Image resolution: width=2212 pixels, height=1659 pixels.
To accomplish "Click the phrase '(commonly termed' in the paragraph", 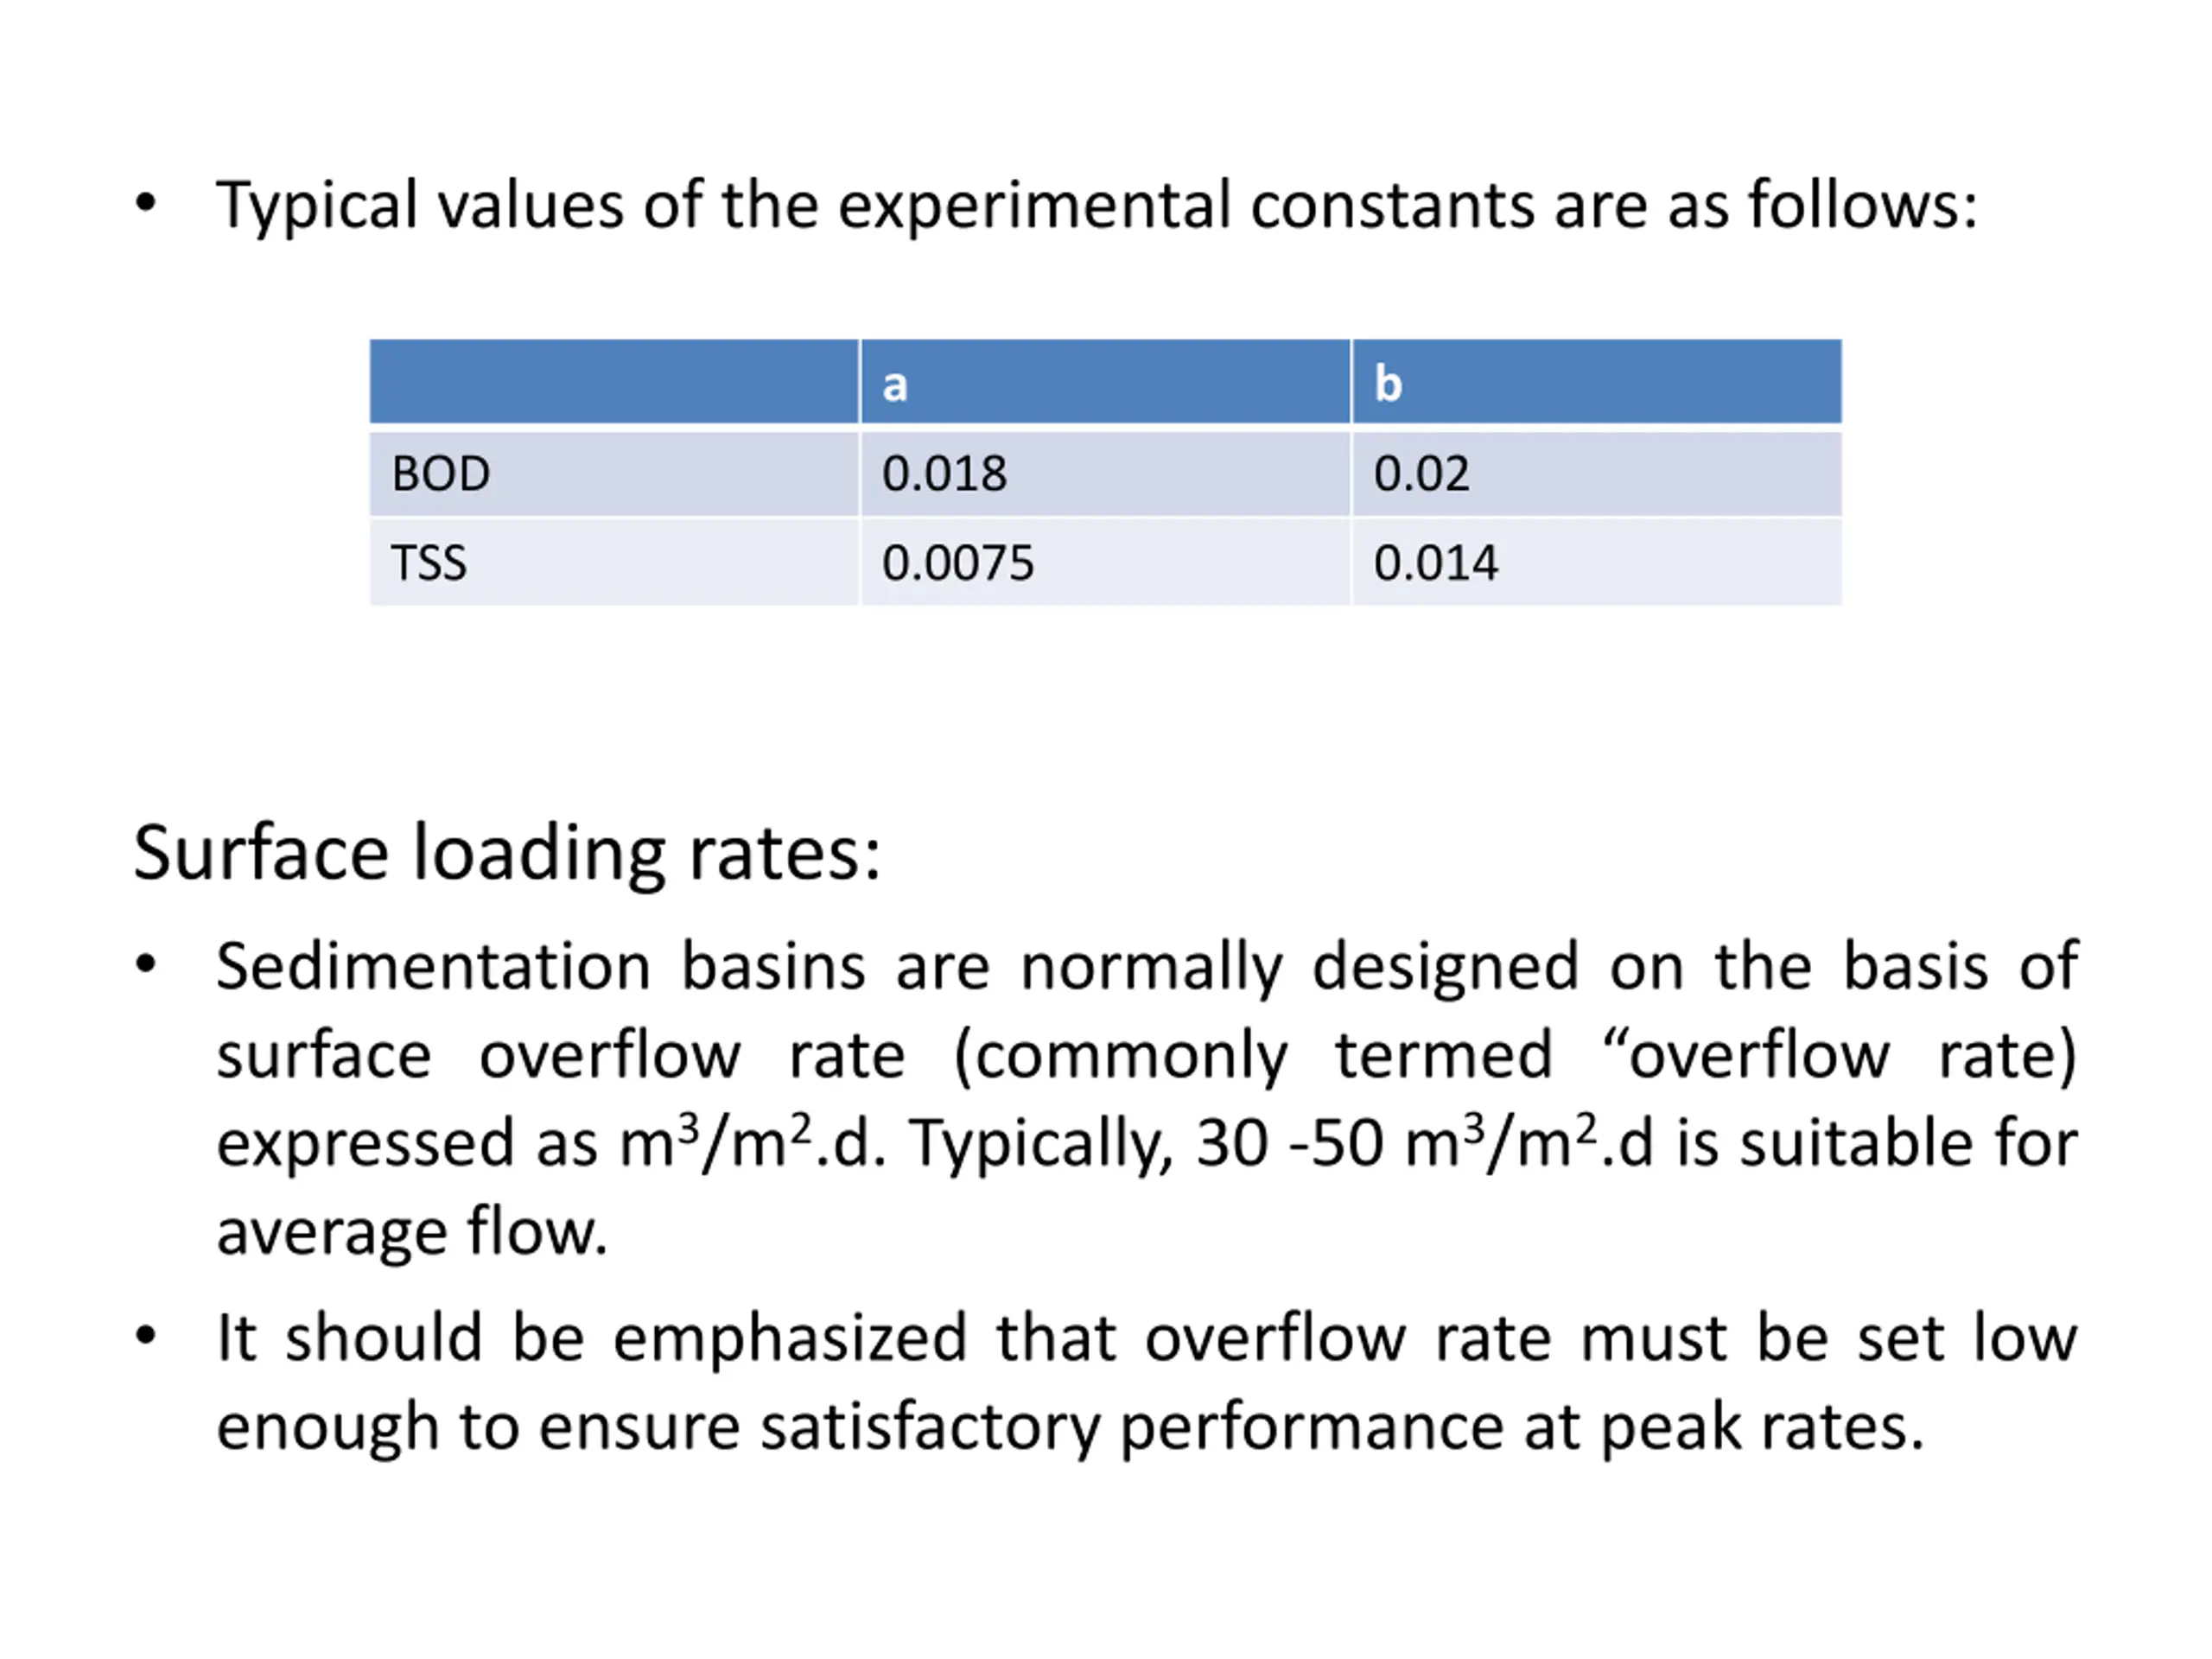I will click(1253, 1057).
